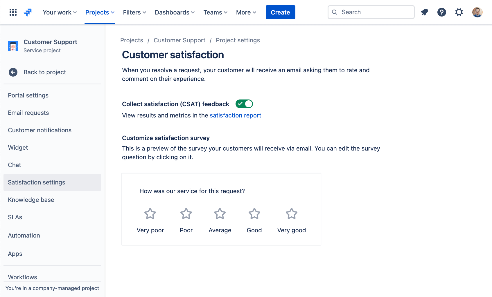Open your profile avatar

click(477, 12)
